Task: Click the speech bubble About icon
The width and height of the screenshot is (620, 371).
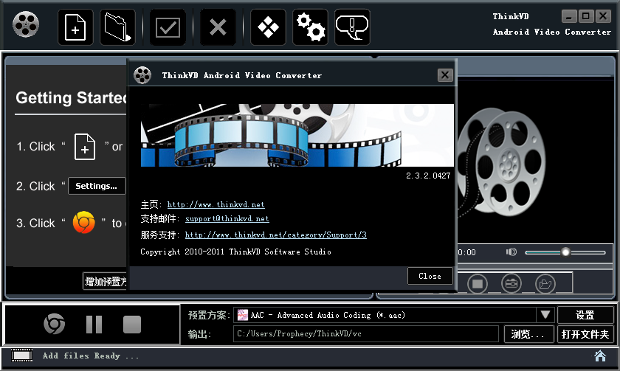Action: coord(352,27)
